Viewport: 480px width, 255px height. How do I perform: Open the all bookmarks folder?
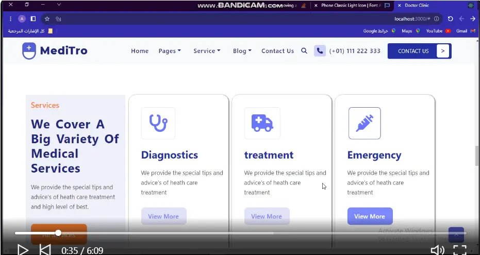(x=30, y=31)
